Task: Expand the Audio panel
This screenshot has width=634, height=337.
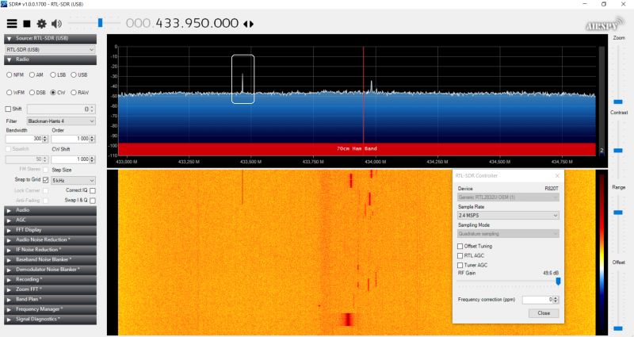Action: tap(50, 210)
